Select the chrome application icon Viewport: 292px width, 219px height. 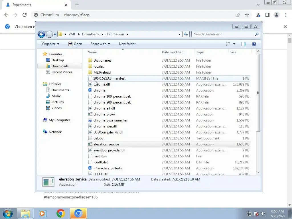90,90
